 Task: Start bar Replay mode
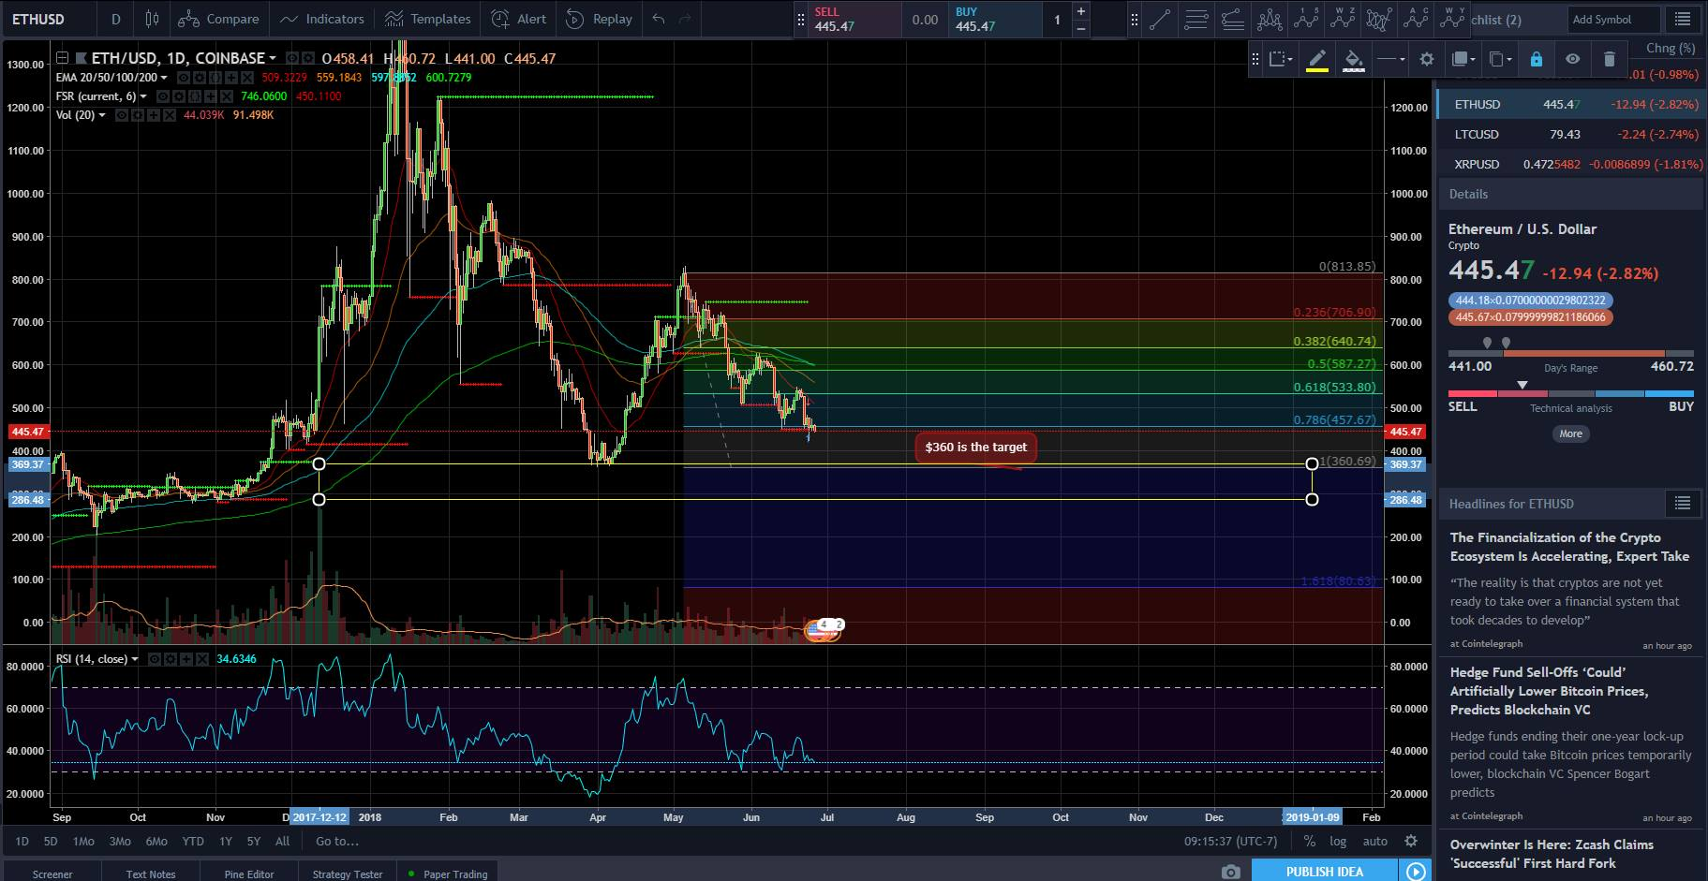(x=600, y=19)
